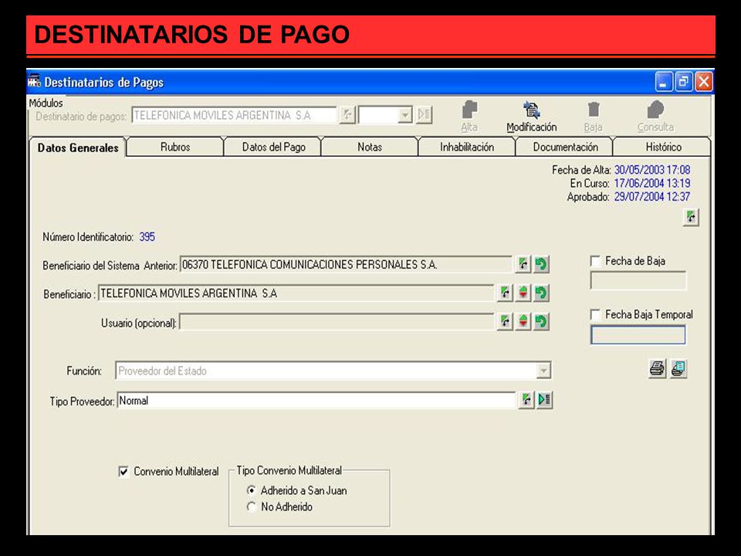Click the Número Identificatorio value 395
This screenshot has height=556, width=741.
pyautogui.click(x=147, y=237)
